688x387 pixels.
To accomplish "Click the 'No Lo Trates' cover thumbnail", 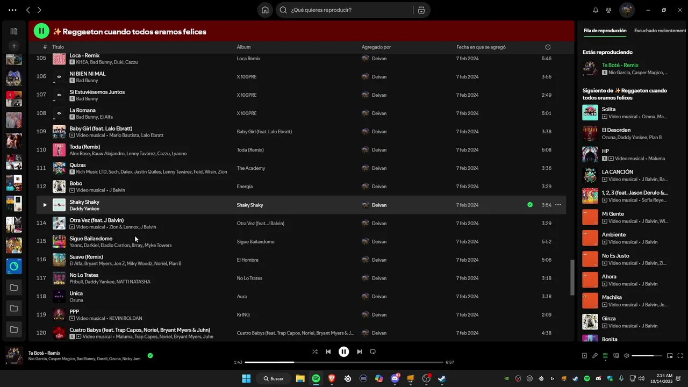I will click(x=59, y=278).
